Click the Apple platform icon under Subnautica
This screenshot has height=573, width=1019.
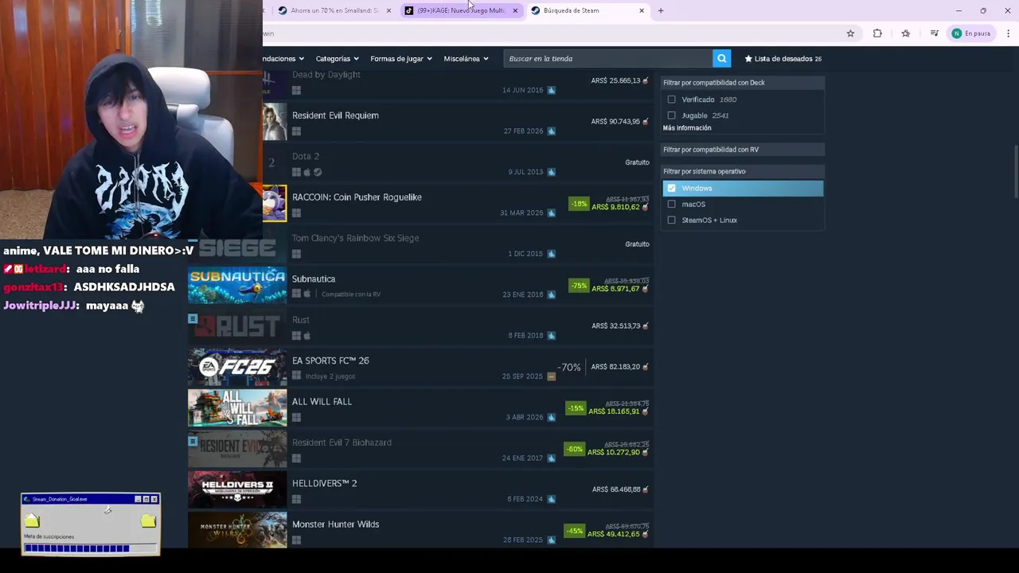point(306,294)
